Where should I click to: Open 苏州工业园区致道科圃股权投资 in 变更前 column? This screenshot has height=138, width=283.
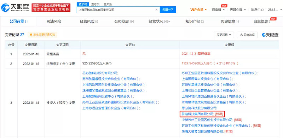(x=121, y=102)
